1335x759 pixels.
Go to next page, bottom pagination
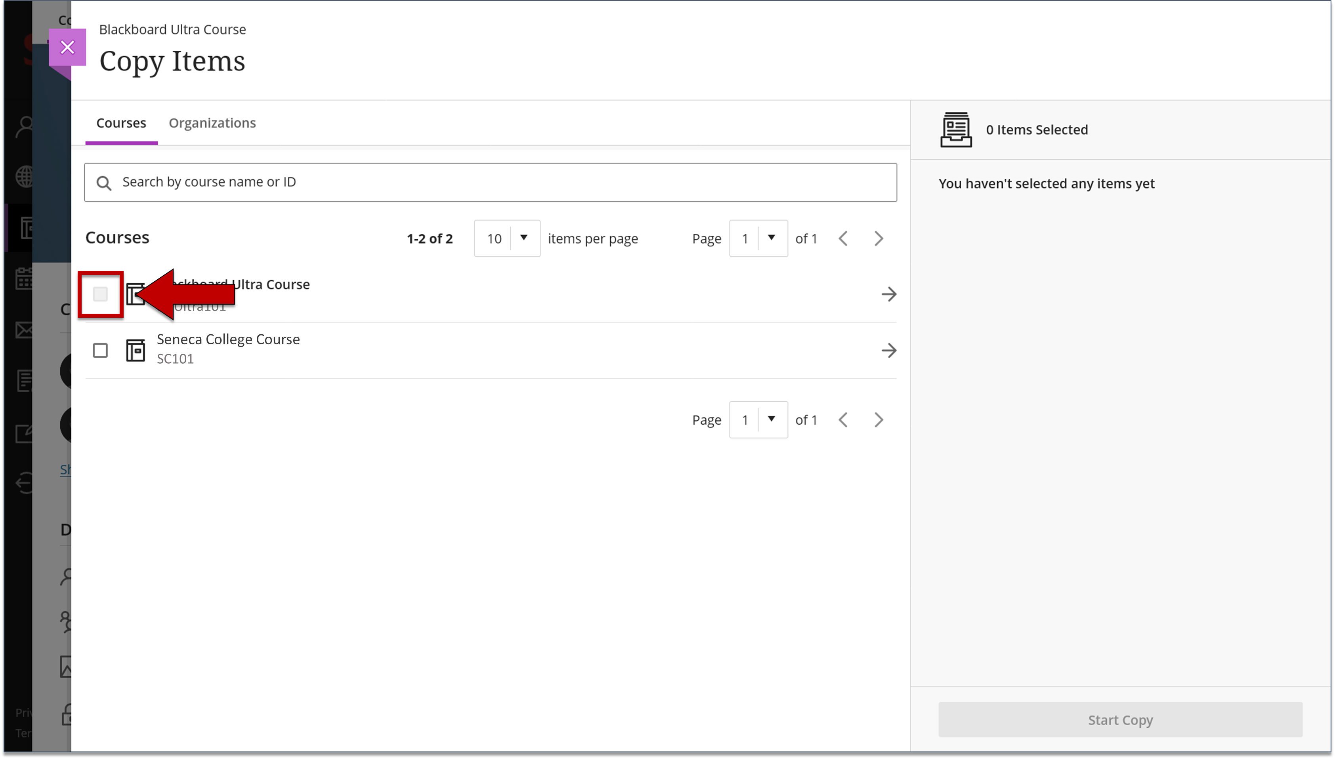pyautogui.click(x=879, y=420)
